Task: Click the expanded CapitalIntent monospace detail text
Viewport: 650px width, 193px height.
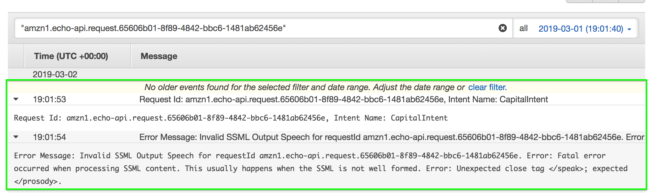Action: (x=231, y=118)
